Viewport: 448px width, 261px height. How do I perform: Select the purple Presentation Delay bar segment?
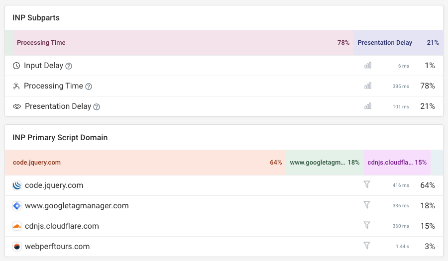coord(398,43)
